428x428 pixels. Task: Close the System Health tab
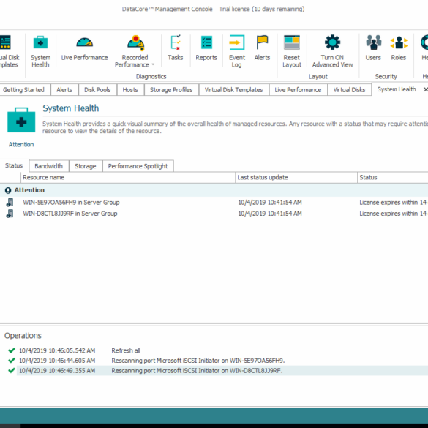tap(425, 89)
